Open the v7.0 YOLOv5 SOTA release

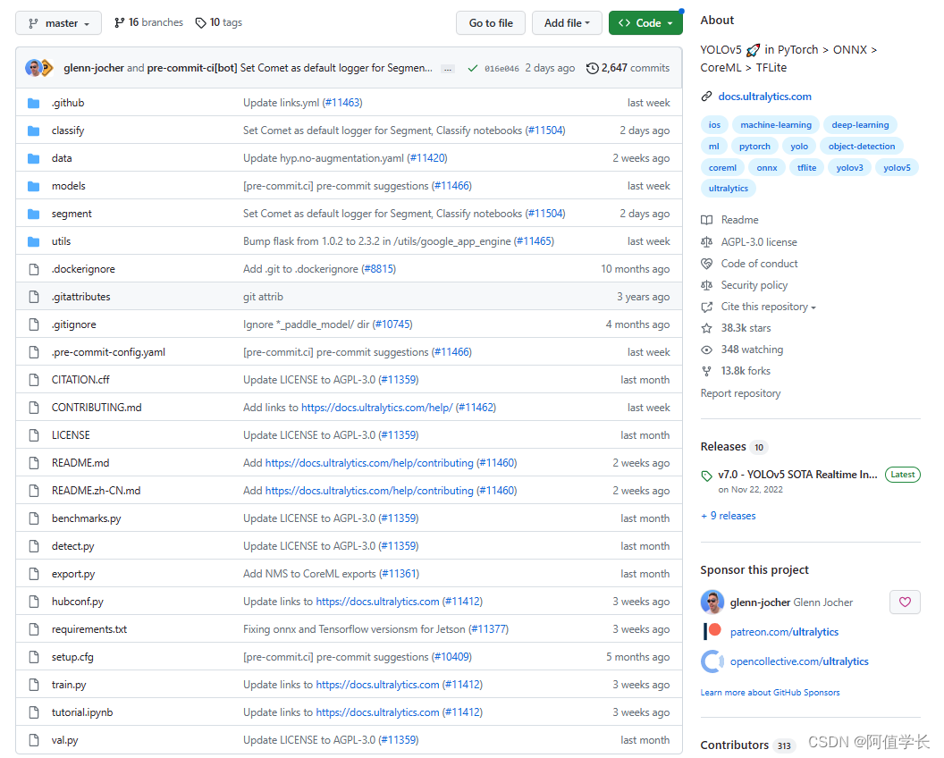(797, 475)
